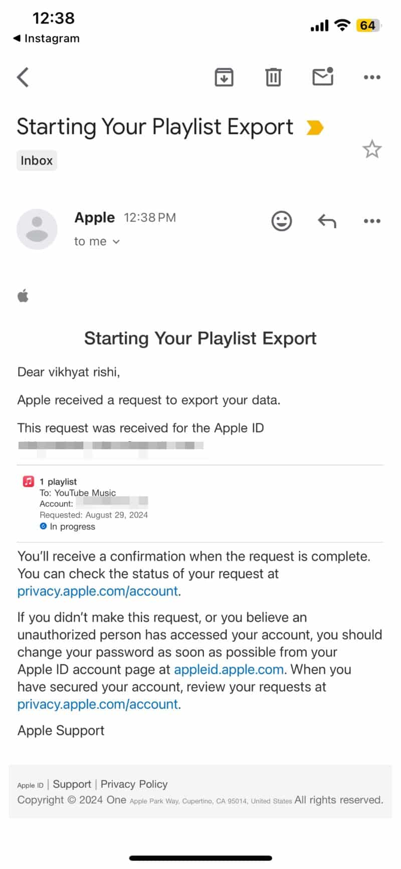
Task: Mark this email as unread
Action: (322, 77)
